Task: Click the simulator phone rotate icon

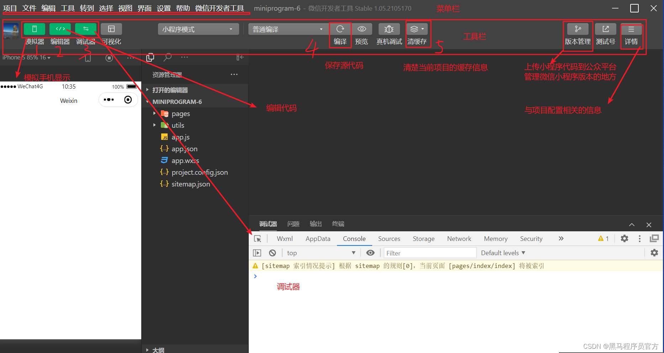Action: (88, 58)
